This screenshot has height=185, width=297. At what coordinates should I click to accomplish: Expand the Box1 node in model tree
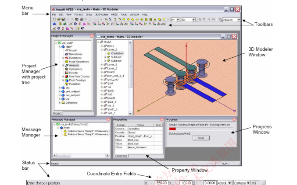point(101,46)
